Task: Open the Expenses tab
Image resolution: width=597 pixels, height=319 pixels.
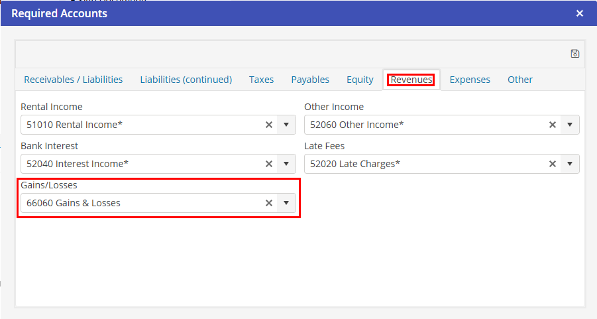Action: (x=470, y=80)
